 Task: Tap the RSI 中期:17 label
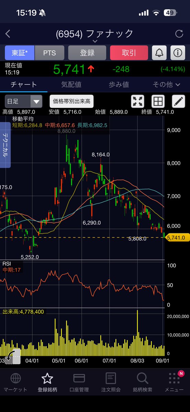click(11, 270)
